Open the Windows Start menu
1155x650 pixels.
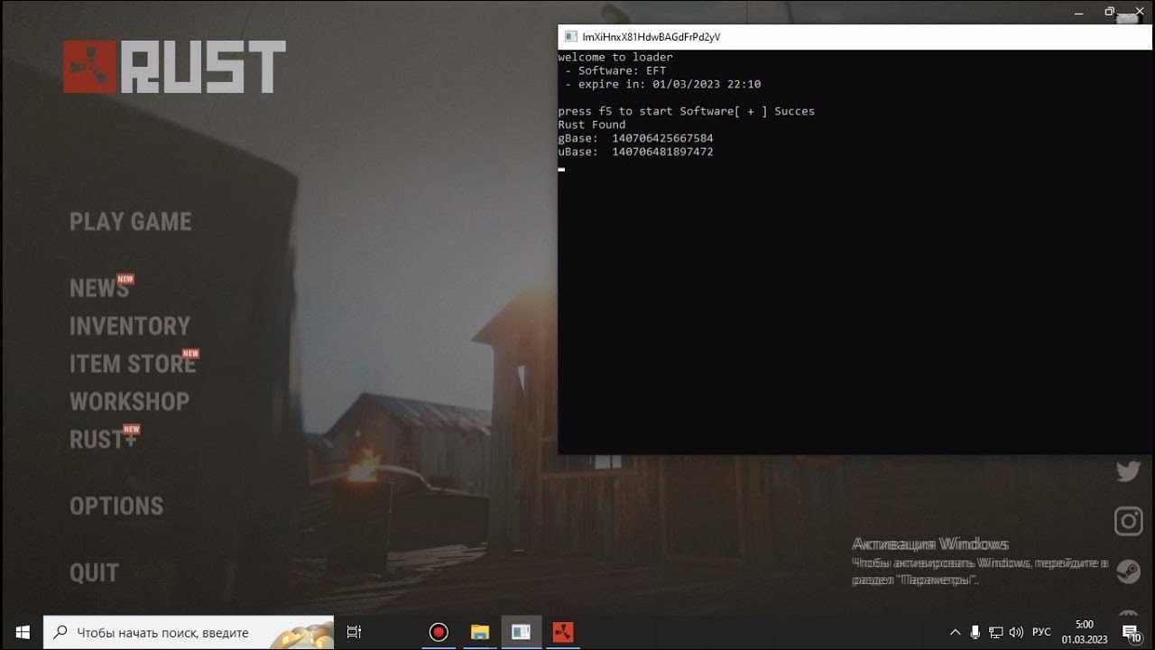click(22, 632)
